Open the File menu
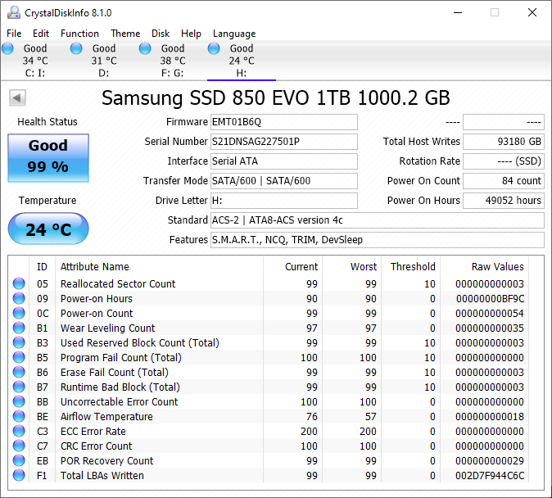552x498 pixels. pyautogui.click(x=14, y=34)
